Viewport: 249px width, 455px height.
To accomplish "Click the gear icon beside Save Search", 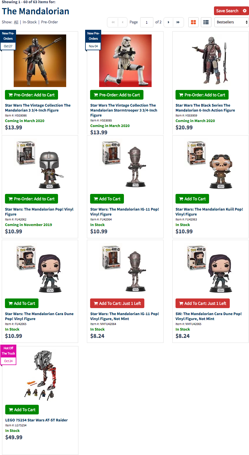I will pyautogui.click(x=245, y=11).
